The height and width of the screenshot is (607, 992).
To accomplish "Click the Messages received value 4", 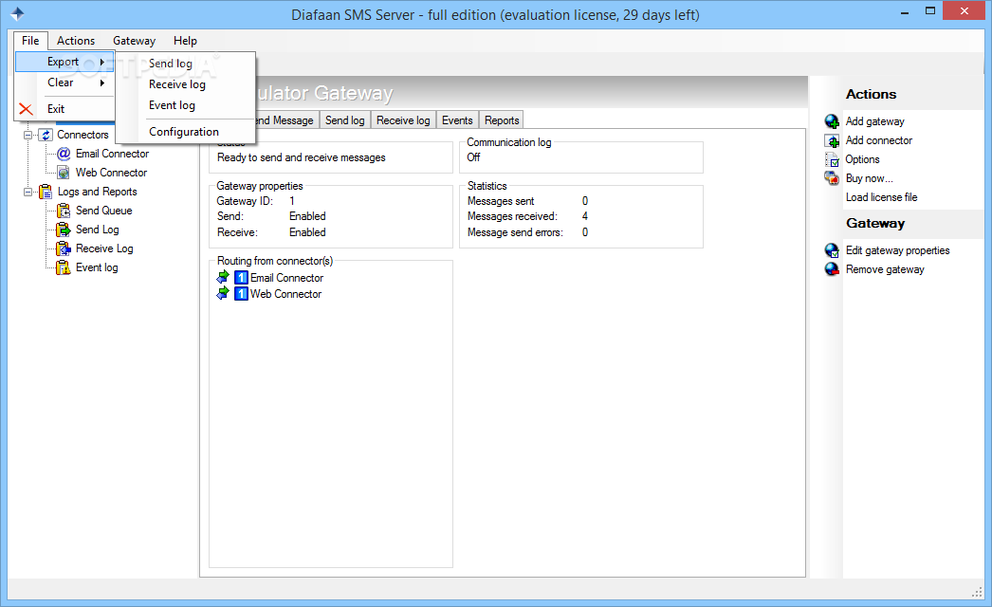I will [584, 216].
